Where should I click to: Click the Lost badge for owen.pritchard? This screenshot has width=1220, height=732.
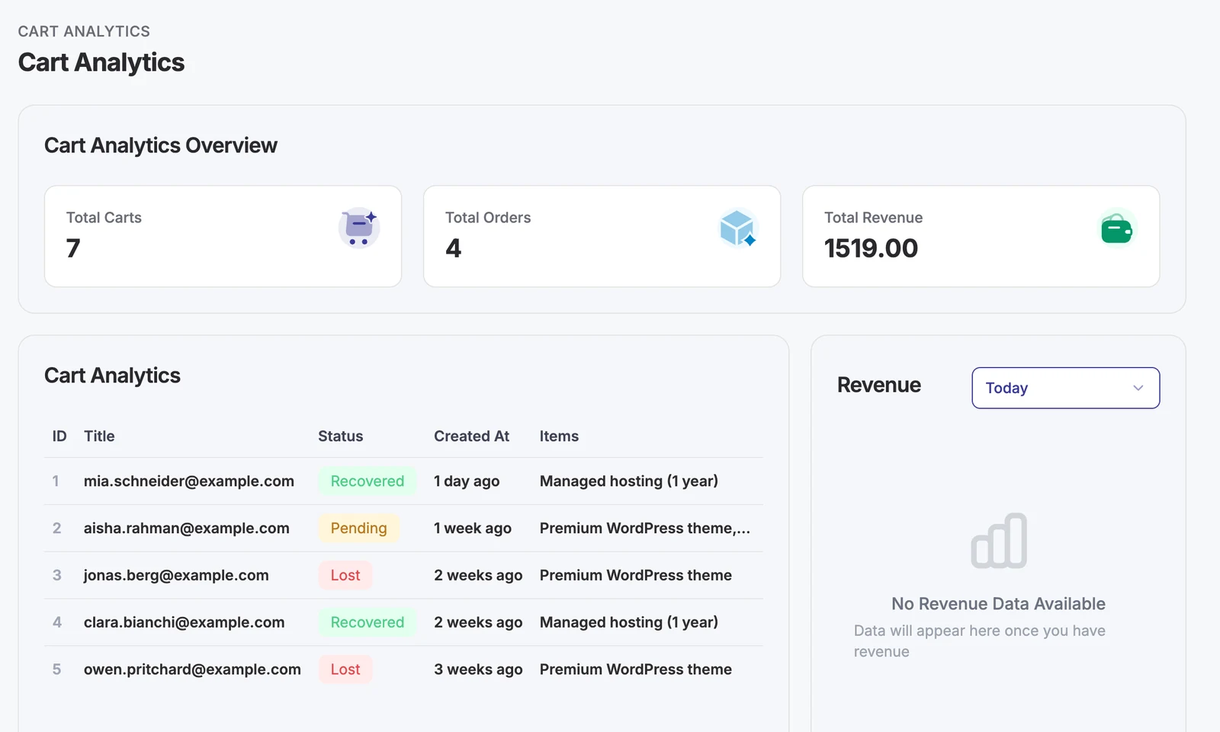click(345, 670)
